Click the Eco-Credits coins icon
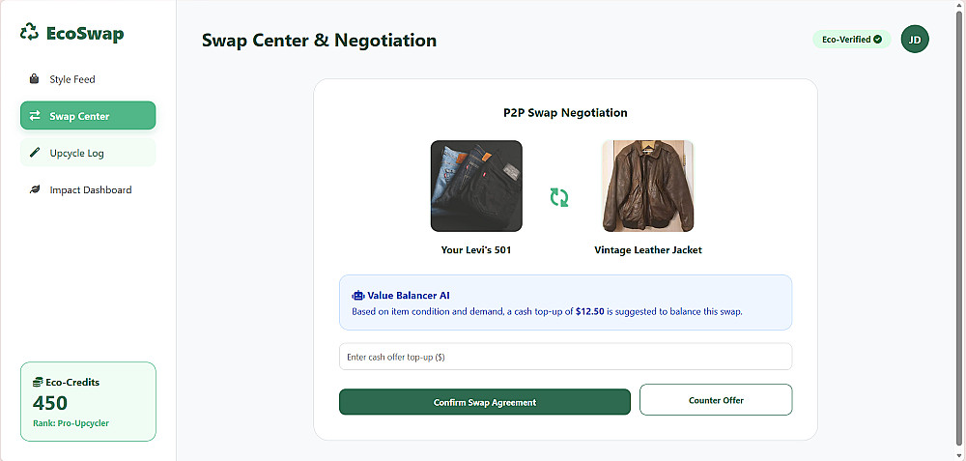 (38, 382)
